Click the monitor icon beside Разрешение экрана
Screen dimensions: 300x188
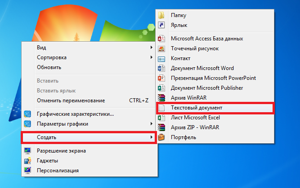tap(27, 151)
